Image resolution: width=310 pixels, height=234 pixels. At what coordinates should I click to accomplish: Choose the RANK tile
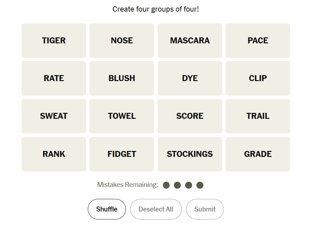point(54,154)
